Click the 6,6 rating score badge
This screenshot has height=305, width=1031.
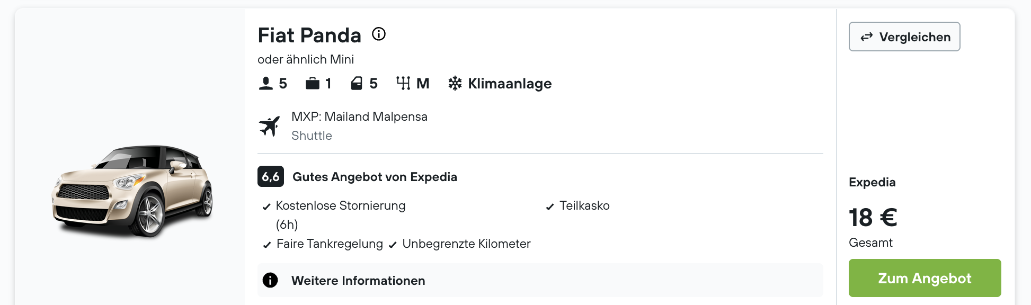tap(271, 176)
